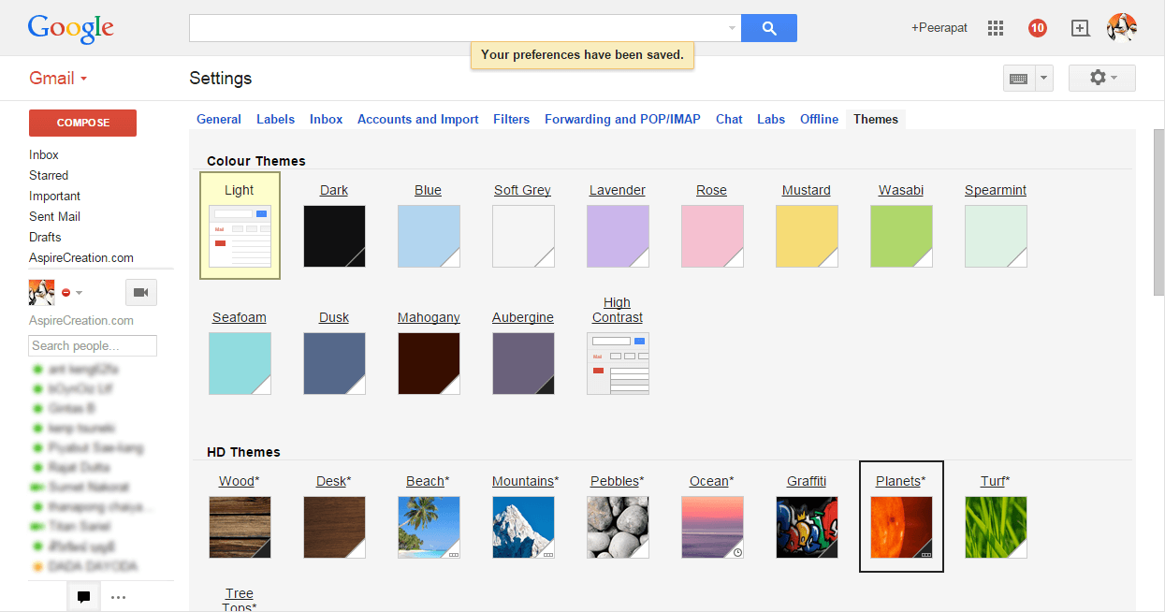Viewport: 1165px width, 612px height.
Task: Click the +Peerapat profile link
Action: pos(941,28)
